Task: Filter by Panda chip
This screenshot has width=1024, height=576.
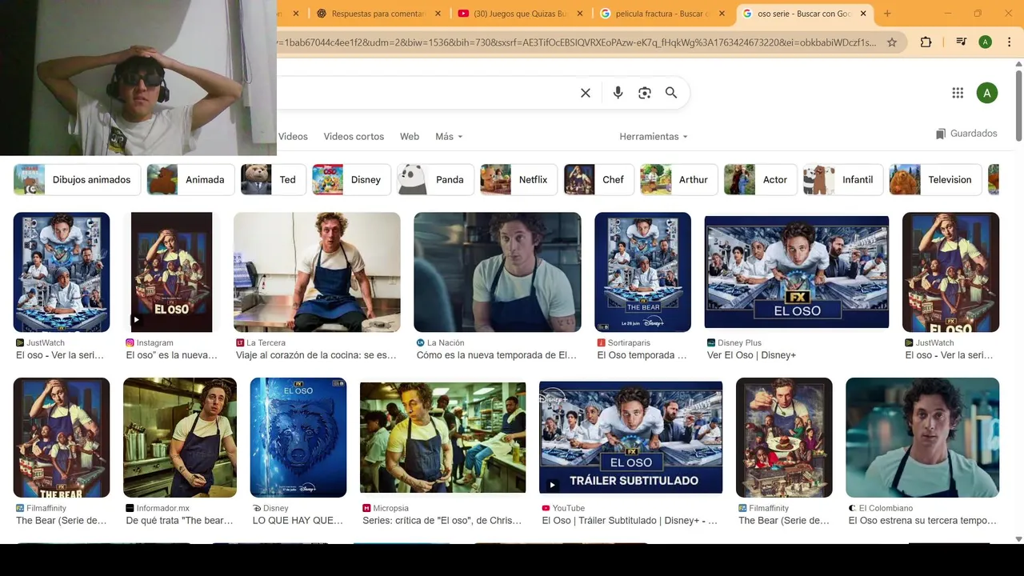Action: pyautogui.click(x=435, y=180)
